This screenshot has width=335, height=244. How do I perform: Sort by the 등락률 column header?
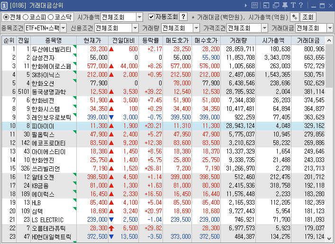click(x=151, y=40)
